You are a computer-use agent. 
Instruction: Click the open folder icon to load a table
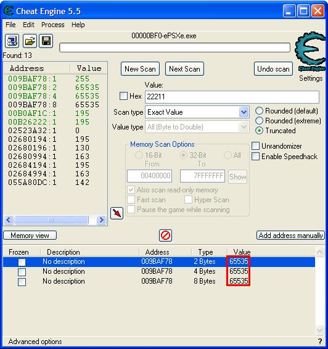click(x=30, y=41)
